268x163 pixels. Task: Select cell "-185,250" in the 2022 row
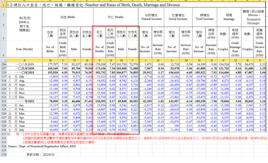[199, 101]
